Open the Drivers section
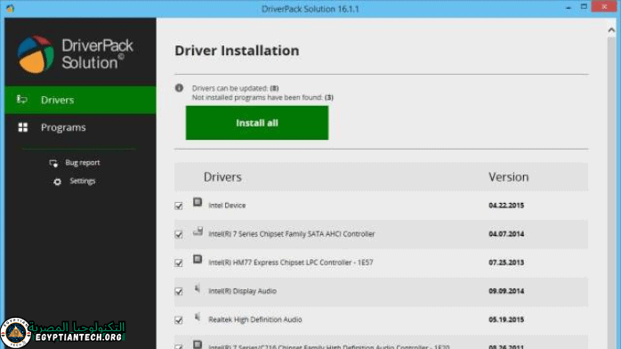Screen dimensions: 621x349 point(80,100)
